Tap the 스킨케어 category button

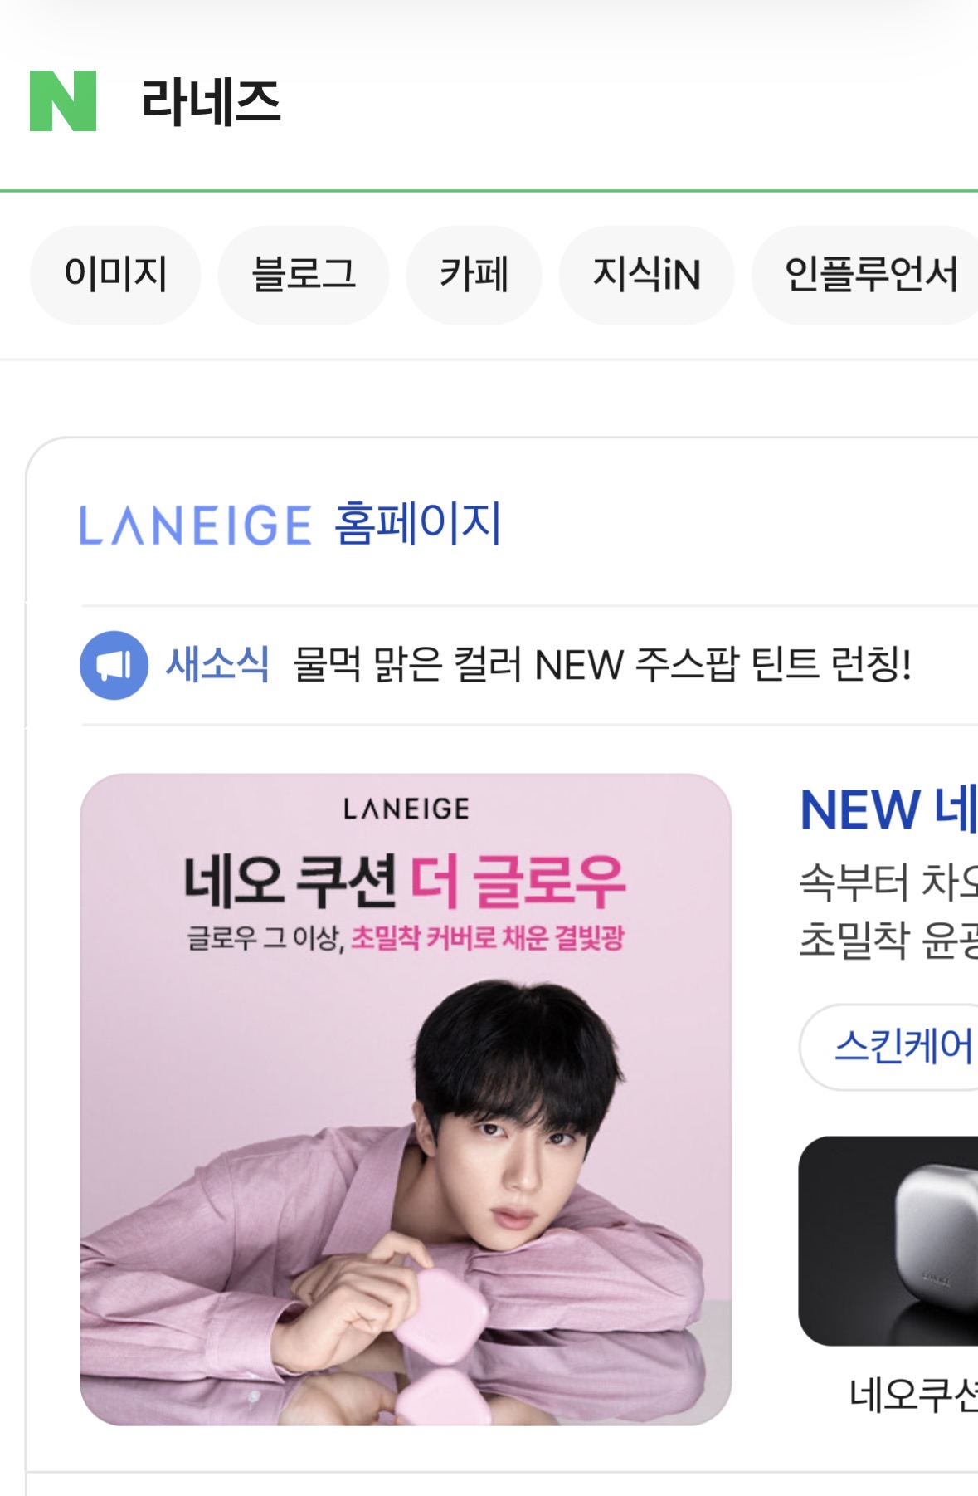point(890,1046)
